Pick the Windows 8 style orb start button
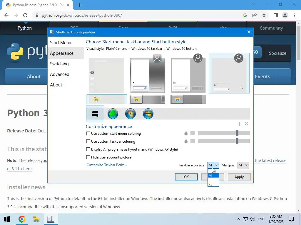The height and width of the screenshot is (225, 301). pyautogui.click(x=148, y=114)
